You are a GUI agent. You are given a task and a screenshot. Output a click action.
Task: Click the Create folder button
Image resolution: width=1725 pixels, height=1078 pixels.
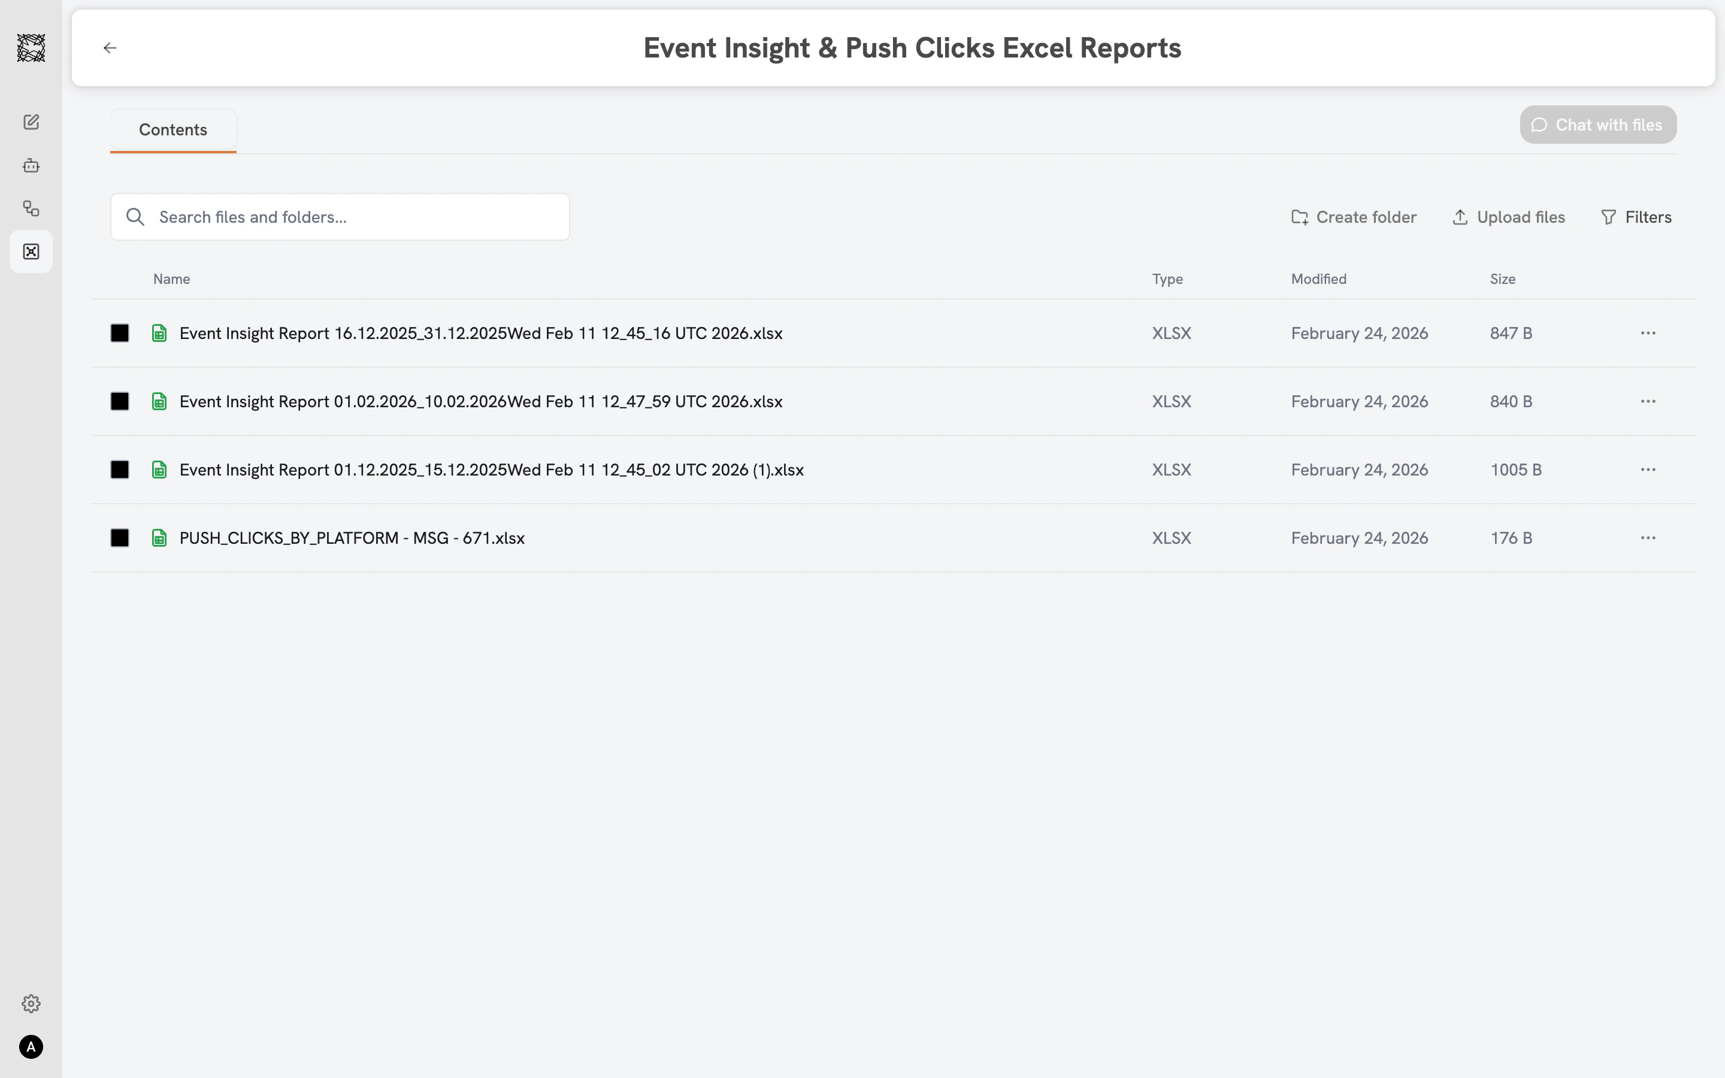(x=1354, y=216)
